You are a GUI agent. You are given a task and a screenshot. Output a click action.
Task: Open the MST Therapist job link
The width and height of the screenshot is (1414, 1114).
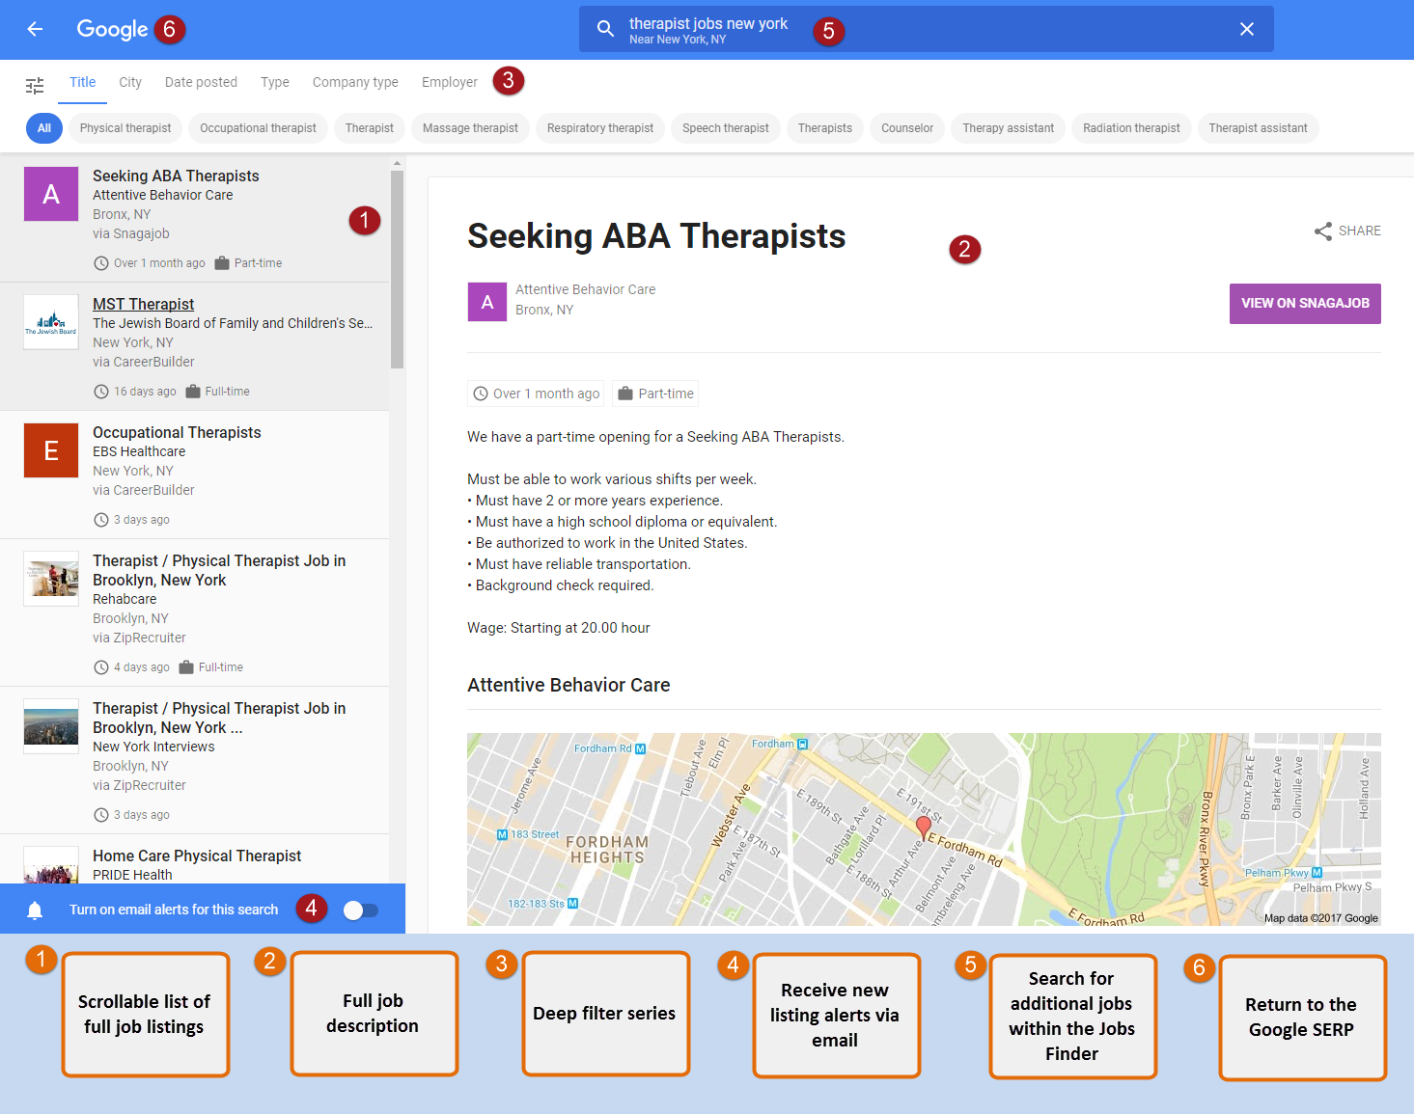143,304
